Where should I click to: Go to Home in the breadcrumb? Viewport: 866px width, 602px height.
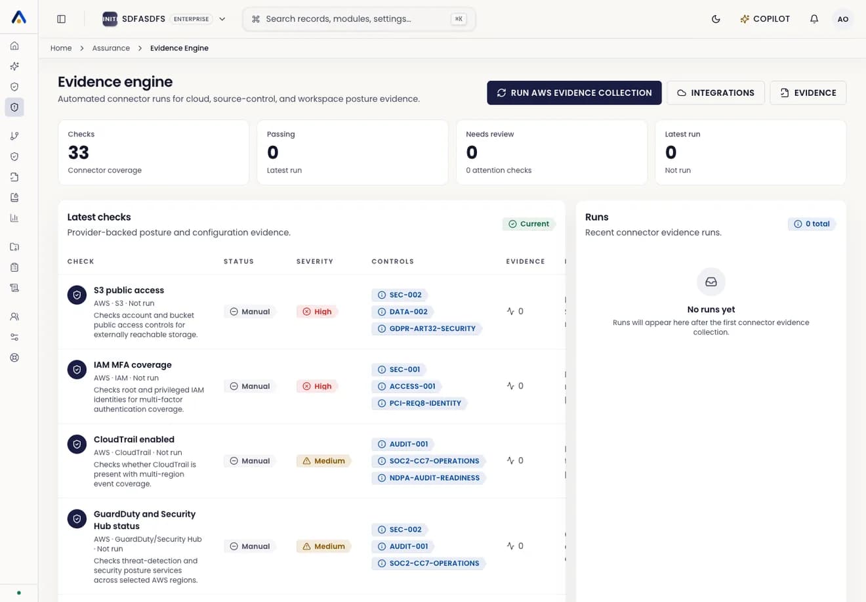tap(61, 48)
